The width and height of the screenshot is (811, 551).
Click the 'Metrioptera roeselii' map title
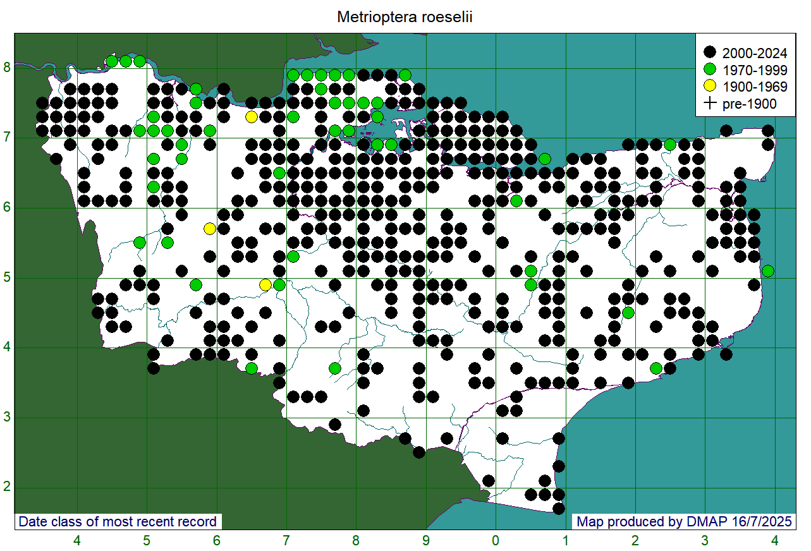click(405, 17)
